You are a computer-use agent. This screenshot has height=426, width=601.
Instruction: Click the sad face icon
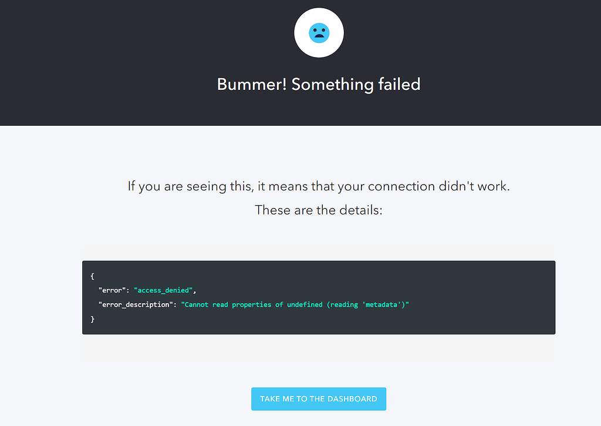319,33
